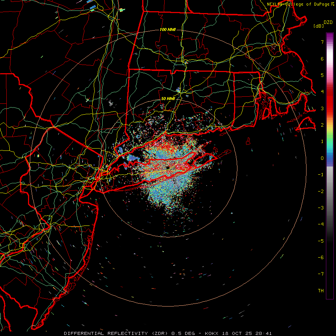
Task: Click the -3 dB label on color scale
Action: (321, 208)
